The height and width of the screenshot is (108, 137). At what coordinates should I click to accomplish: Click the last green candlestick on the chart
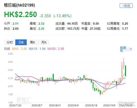click(126, 71)
